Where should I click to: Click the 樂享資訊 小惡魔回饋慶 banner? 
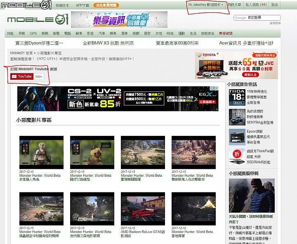tap(119, 19)
